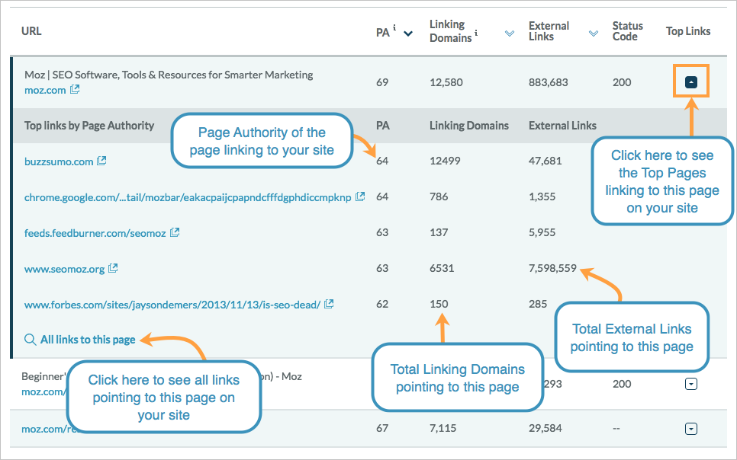Click info icon next to Linking Domains header
737x460 pixels.
click(476, 33)
